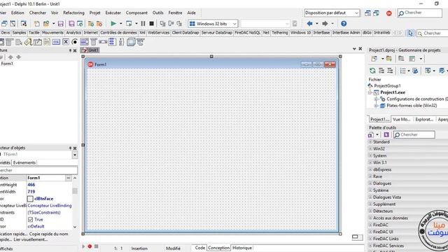Click the Save All purple diskette icon

(x=71, y=24)
